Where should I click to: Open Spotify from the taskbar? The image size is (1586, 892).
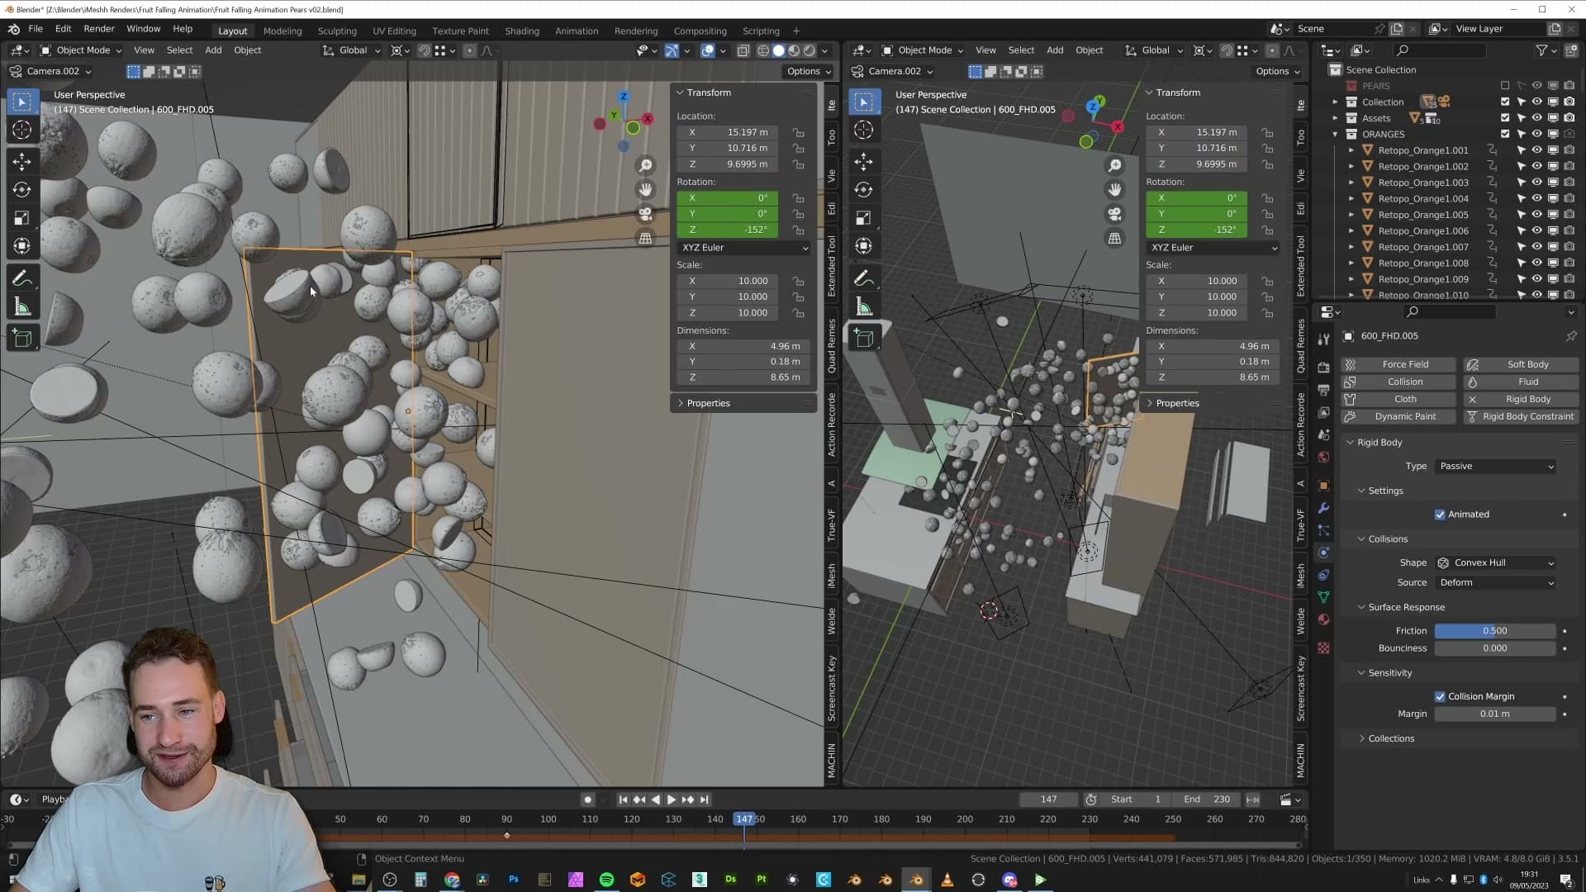(x=606, y=880)
